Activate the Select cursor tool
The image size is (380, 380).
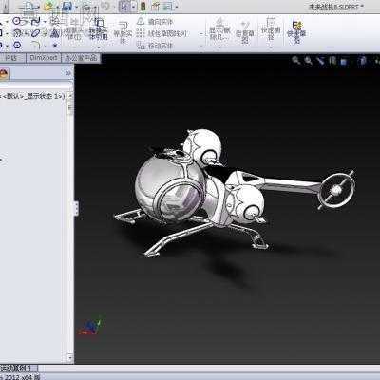(124, 7)
